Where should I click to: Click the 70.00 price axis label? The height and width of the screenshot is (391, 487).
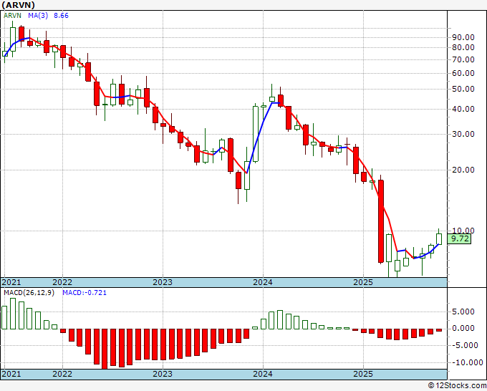(463, 59)
